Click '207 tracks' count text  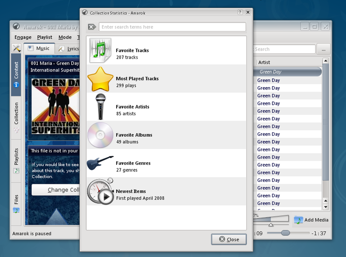click(127, 58)
